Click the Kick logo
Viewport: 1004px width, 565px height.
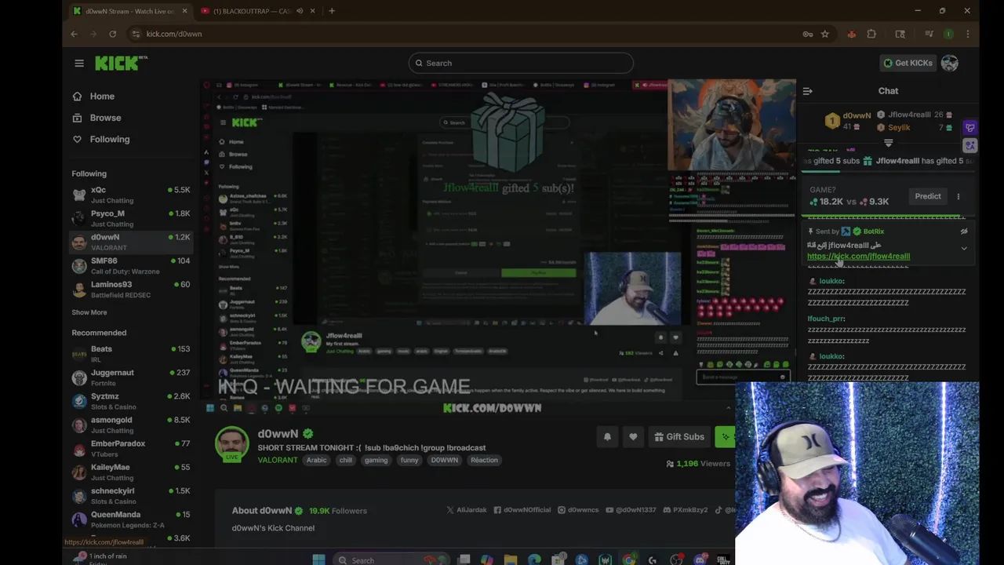[121, 63]
